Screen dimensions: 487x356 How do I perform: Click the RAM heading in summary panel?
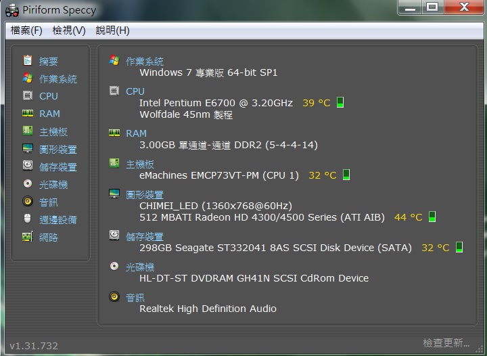136,133
